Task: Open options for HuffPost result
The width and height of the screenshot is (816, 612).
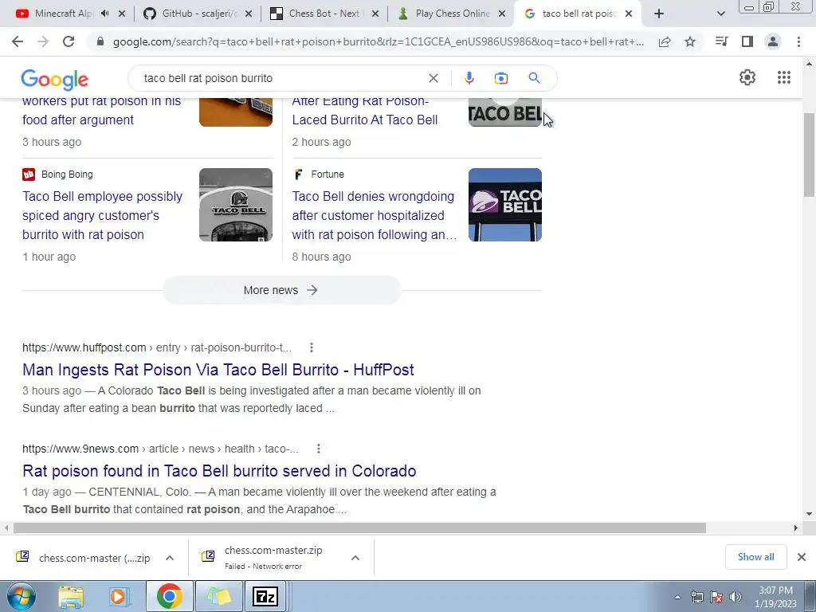Action: [x=312, y=347]
